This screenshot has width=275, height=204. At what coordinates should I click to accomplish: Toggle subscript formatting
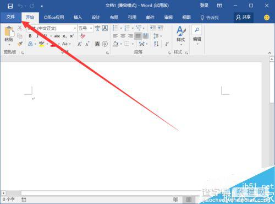point(64,36)
